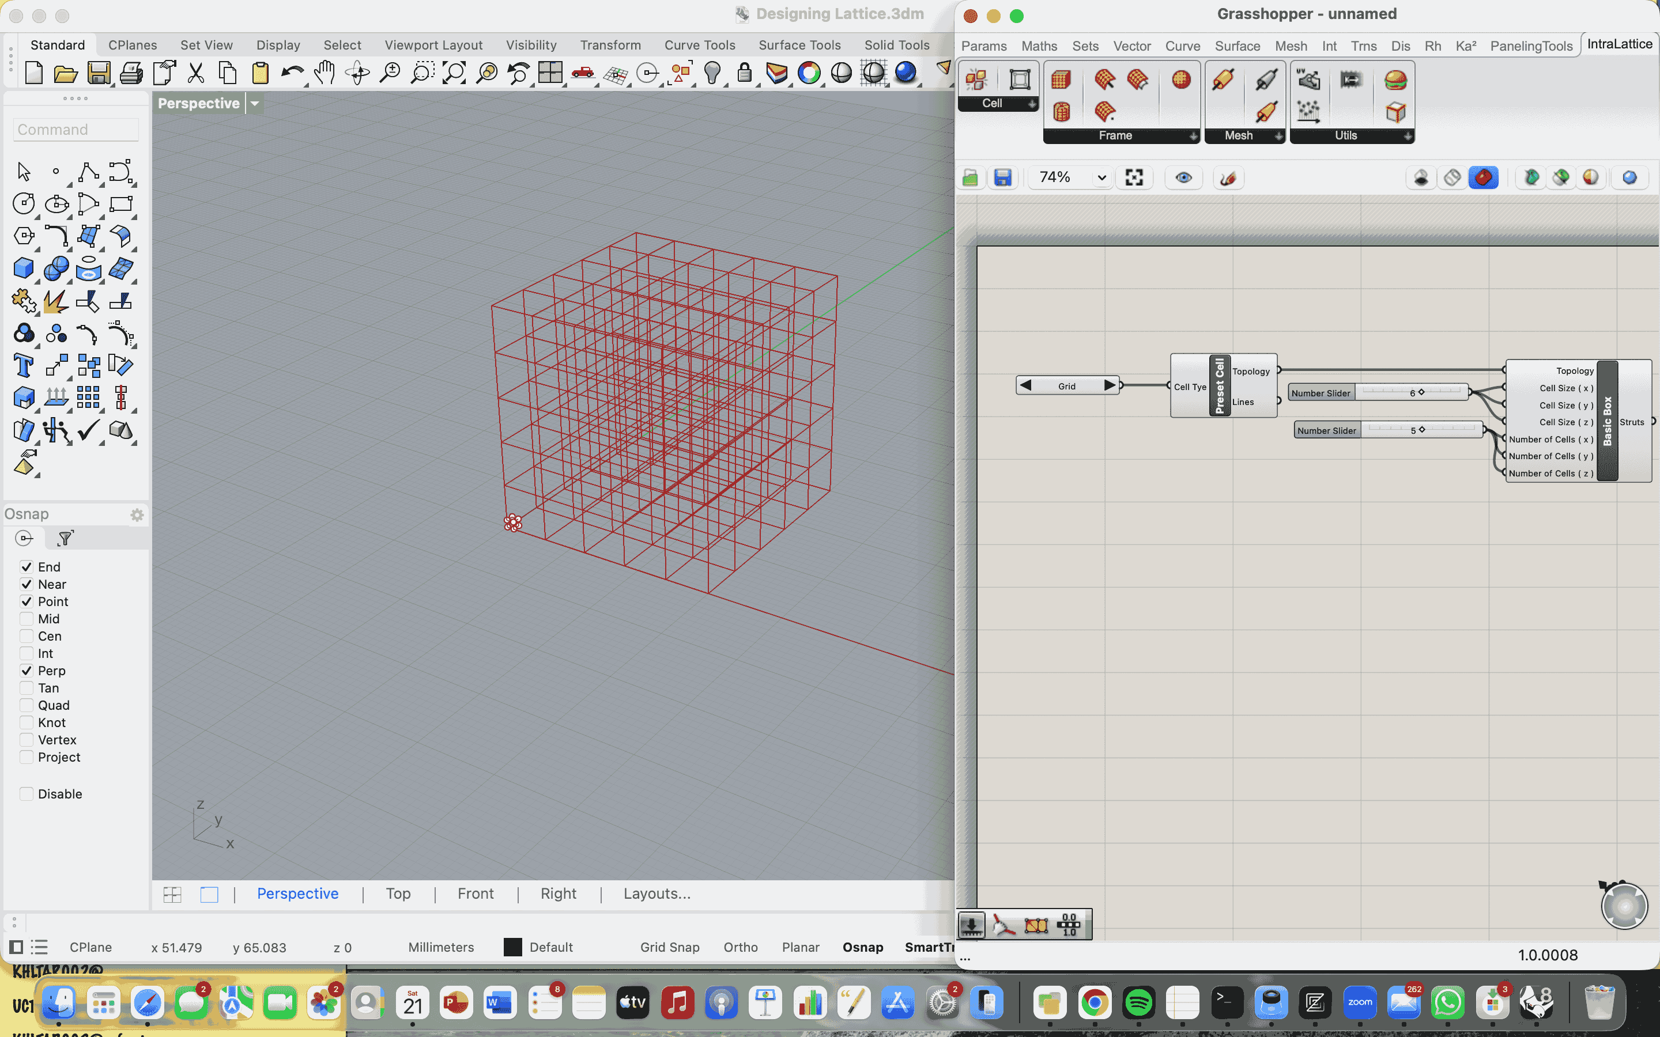Click the Pan hand tool icon

tap(325, 73)
